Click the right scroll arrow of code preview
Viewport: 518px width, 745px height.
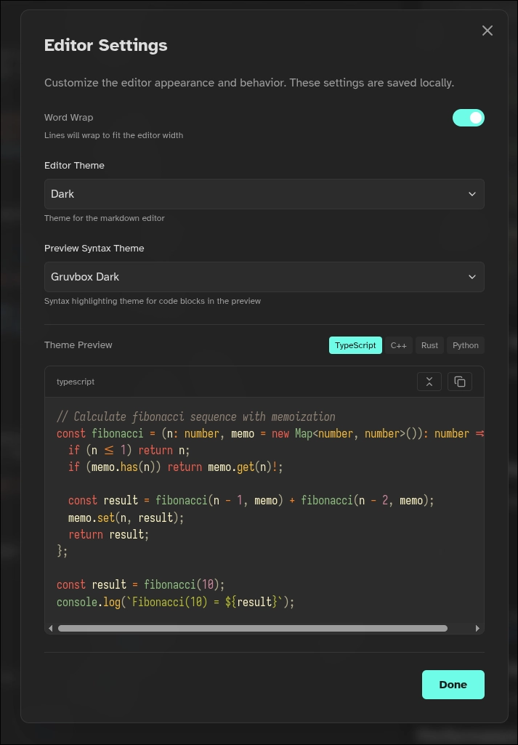click(x=477, y=628)
